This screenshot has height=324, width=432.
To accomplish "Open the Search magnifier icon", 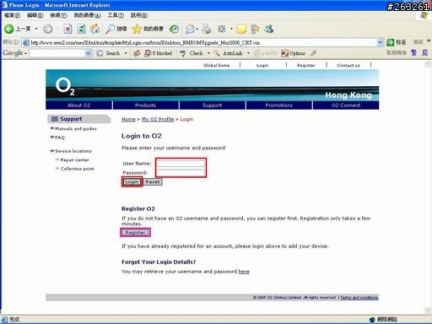I will [x=111, y=29].
